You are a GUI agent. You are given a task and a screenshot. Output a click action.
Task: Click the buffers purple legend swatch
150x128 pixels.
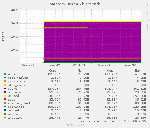(x=5, y=92)
